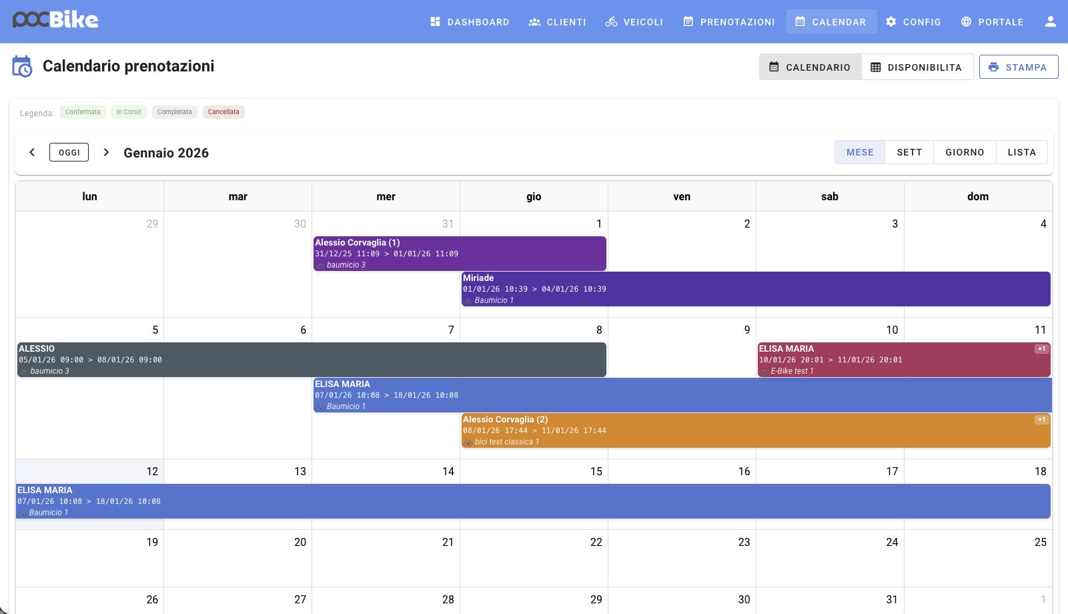Click the gio column header
Screen dimensions: 1068x614
(534, 196)
